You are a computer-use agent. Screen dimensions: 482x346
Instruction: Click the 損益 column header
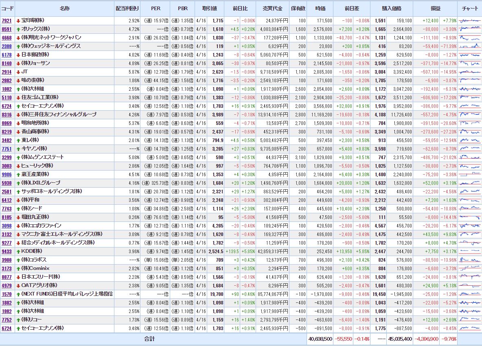click(435, 9)
